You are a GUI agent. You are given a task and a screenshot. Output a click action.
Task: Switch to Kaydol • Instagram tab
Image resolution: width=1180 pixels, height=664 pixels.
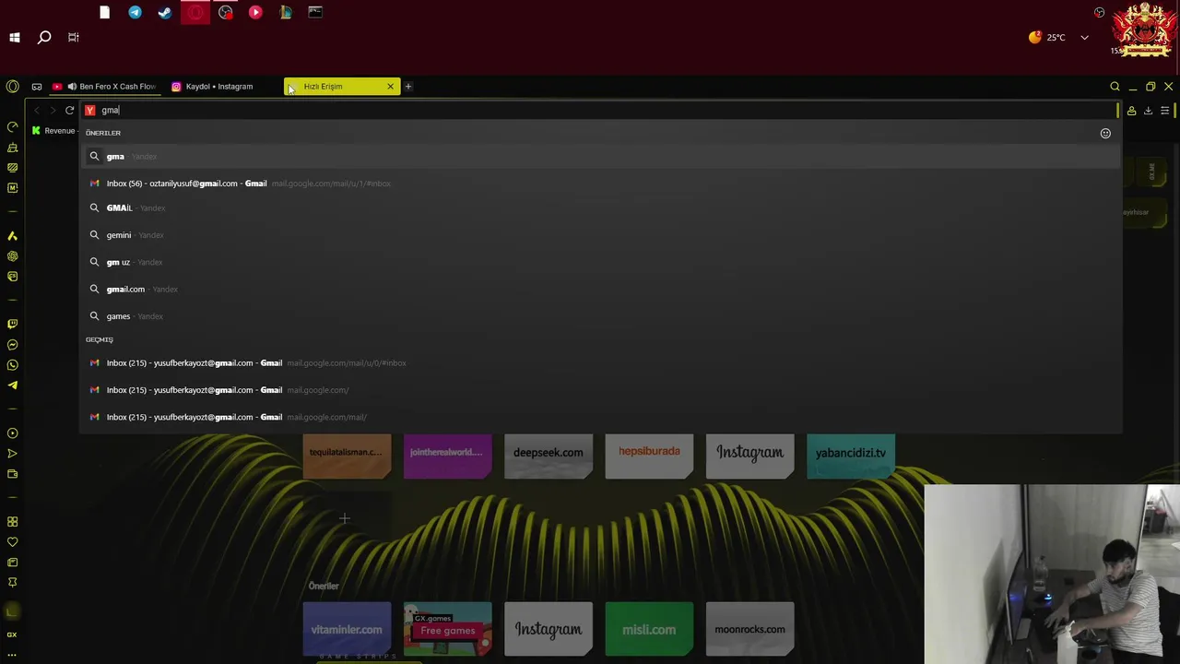click(x=219, y=87)
